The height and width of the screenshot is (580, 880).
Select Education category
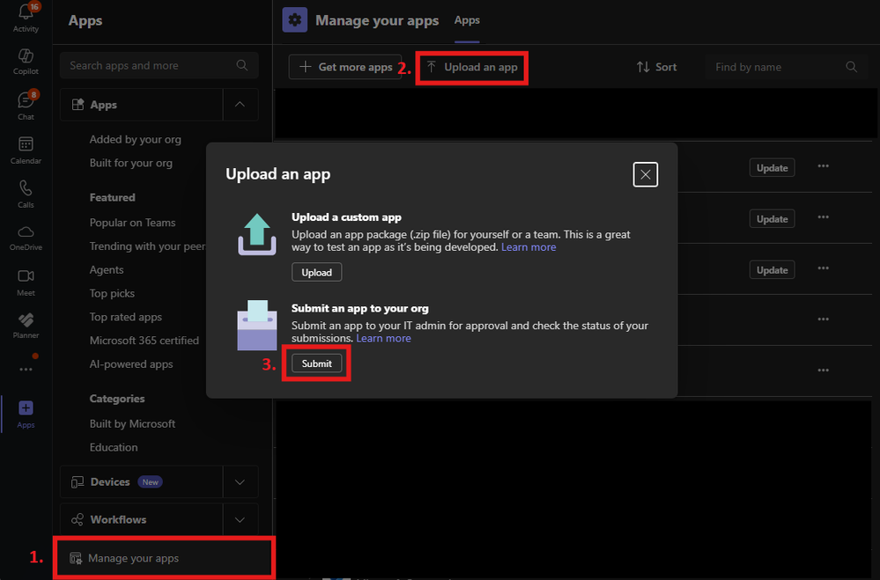pyautogui.click(x=114, y=447)
